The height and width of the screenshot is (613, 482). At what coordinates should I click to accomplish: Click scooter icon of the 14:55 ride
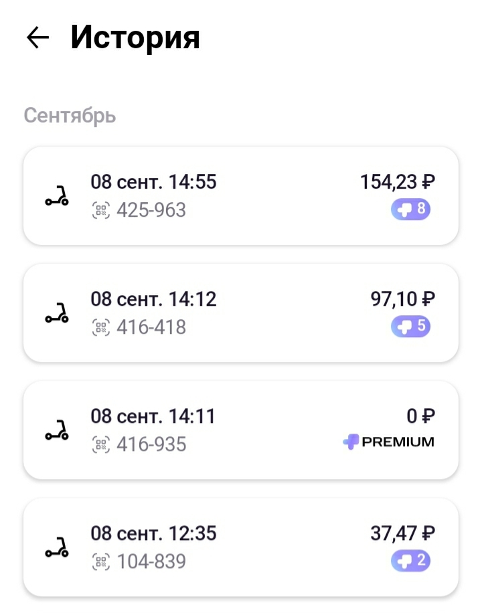coord(57,196)
